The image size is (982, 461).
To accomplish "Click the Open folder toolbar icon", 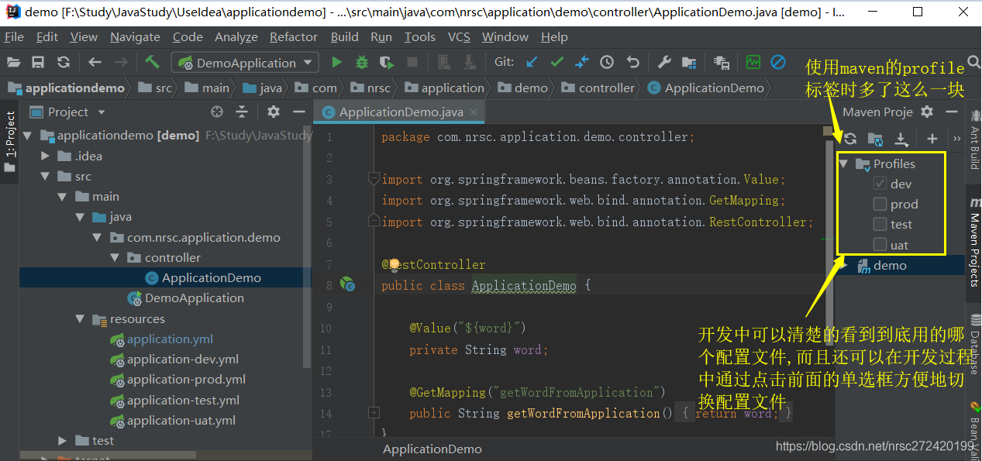I will [13, 63].
